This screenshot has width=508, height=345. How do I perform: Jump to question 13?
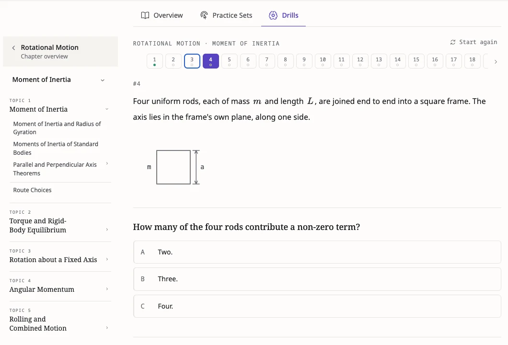click(379, 61)
